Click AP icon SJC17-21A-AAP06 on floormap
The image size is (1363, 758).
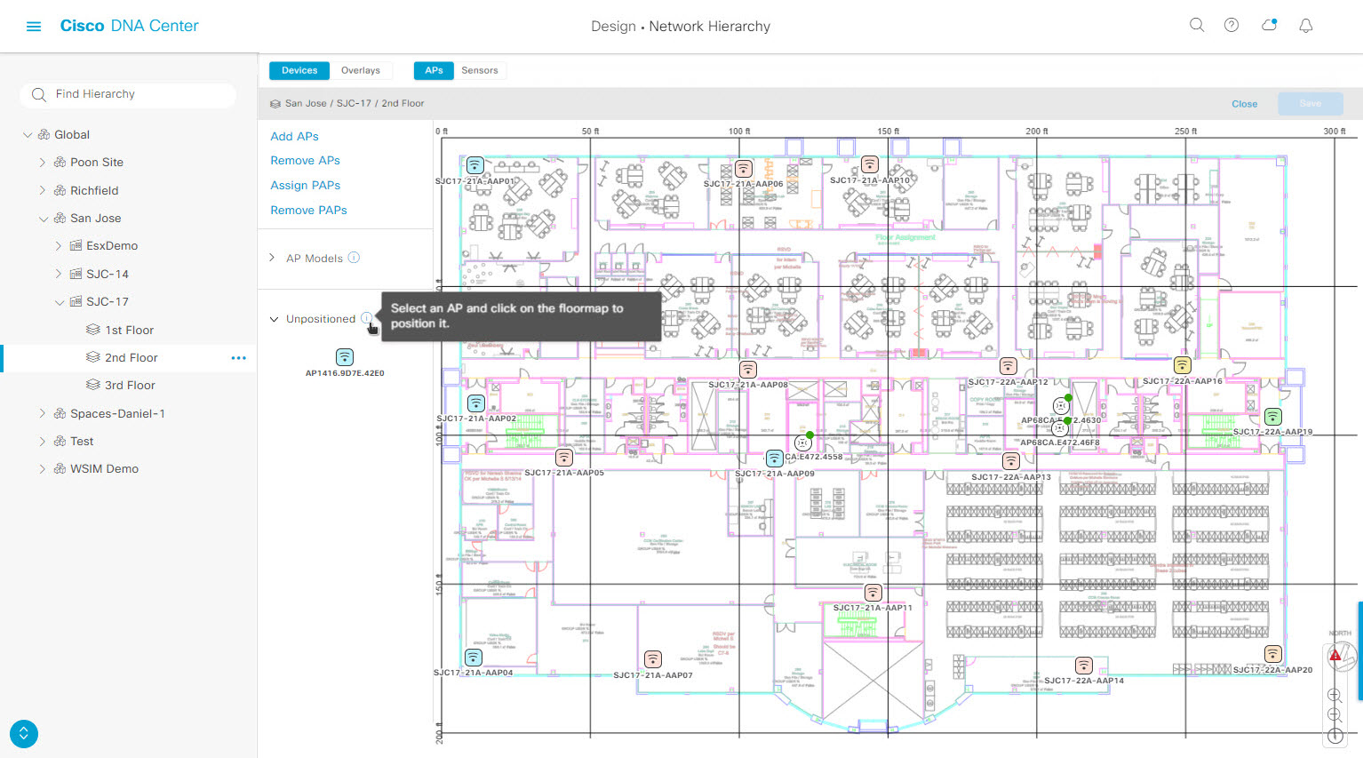pyautogui.click(x=744, y=169)
